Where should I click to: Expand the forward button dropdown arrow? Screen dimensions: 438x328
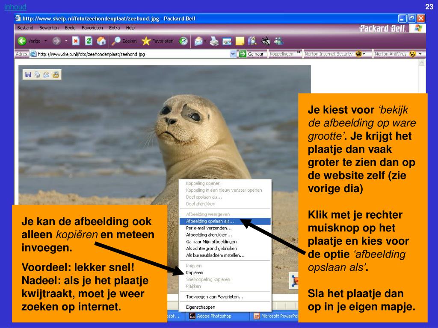66,41
